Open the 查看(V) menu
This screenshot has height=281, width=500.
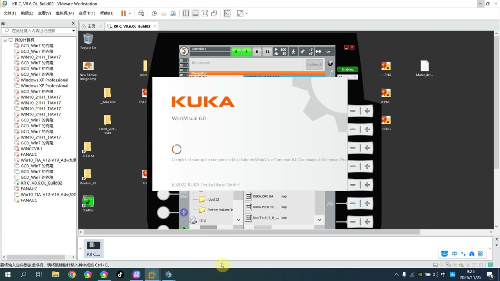click(x=44, y=13)
